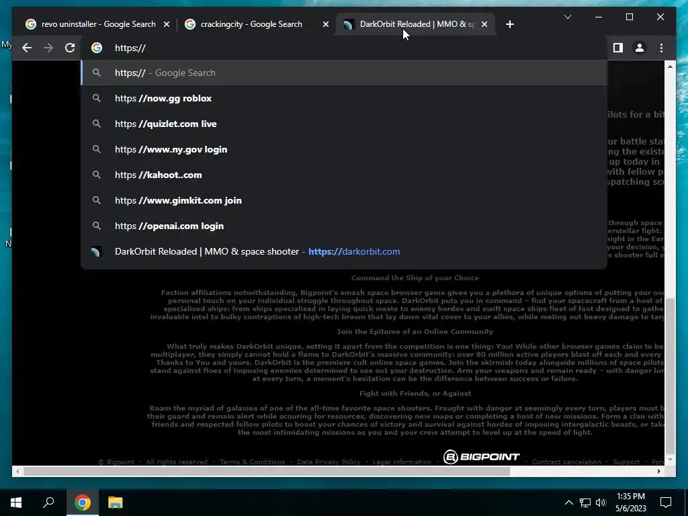Reload the current page
Viewport: 688px width, 516px height.
pos(70,48)
